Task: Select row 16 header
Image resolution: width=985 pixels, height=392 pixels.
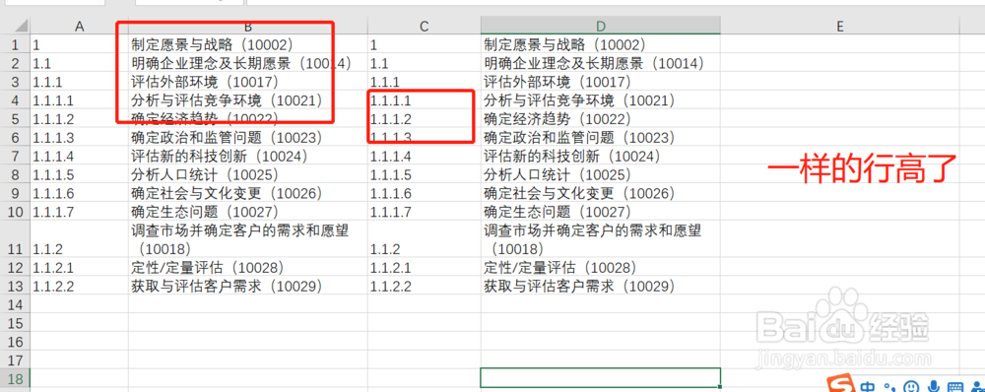Action: 15,341
